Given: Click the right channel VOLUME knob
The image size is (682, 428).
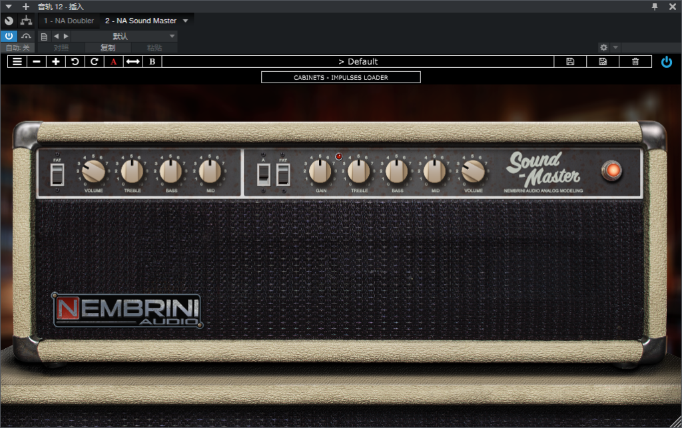Looking at the screenshot, I should [474, 171].
